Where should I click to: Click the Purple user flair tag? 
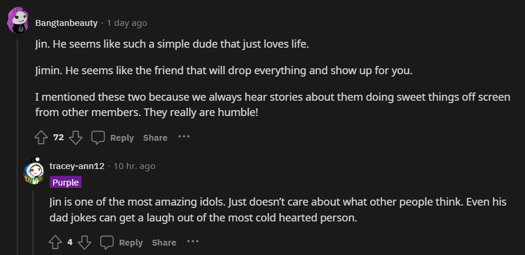65,182
